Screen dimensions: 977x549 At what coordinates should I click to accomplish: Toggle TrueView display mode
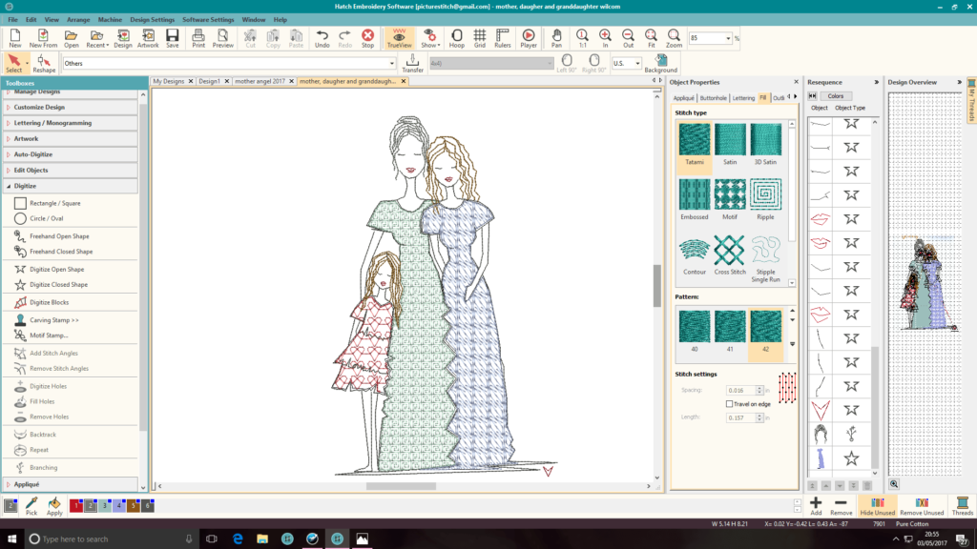(399, 38)
